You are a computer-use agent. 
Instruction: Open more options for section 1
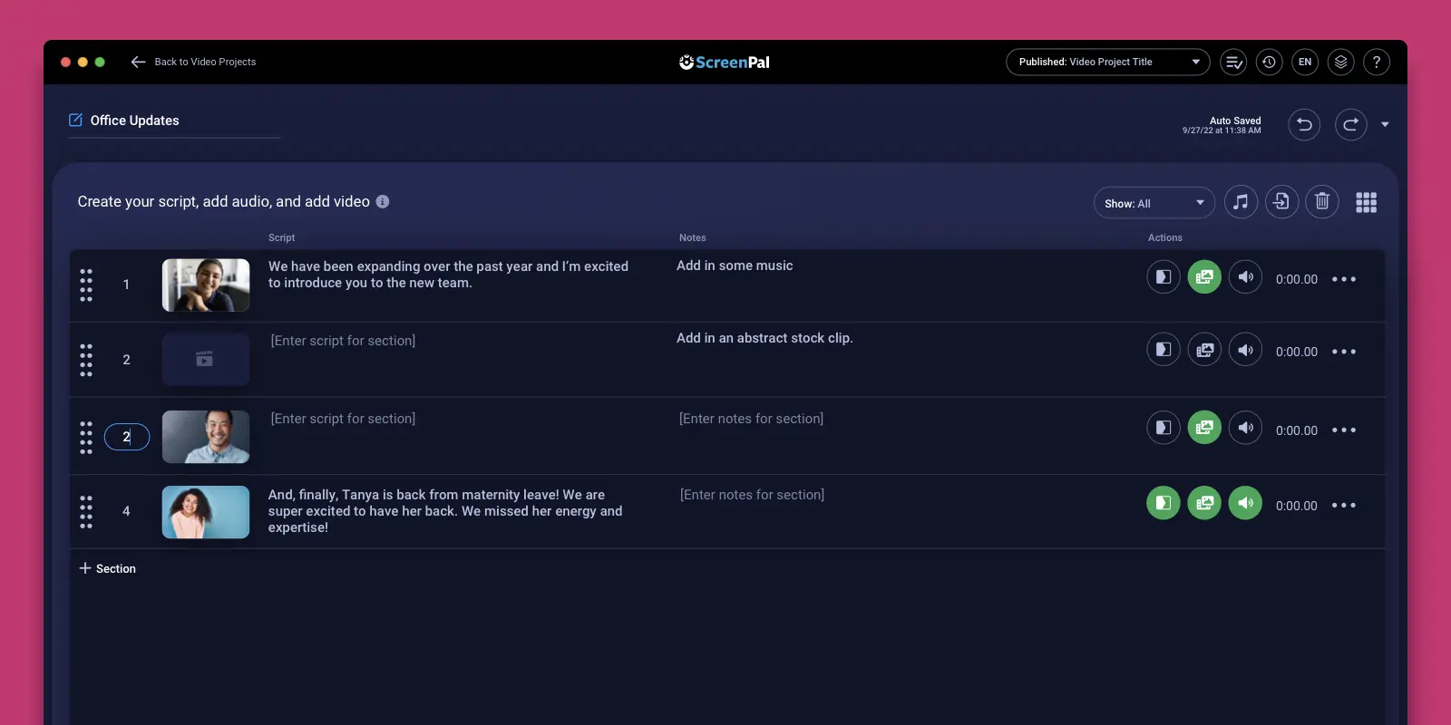coord(1344,279)
